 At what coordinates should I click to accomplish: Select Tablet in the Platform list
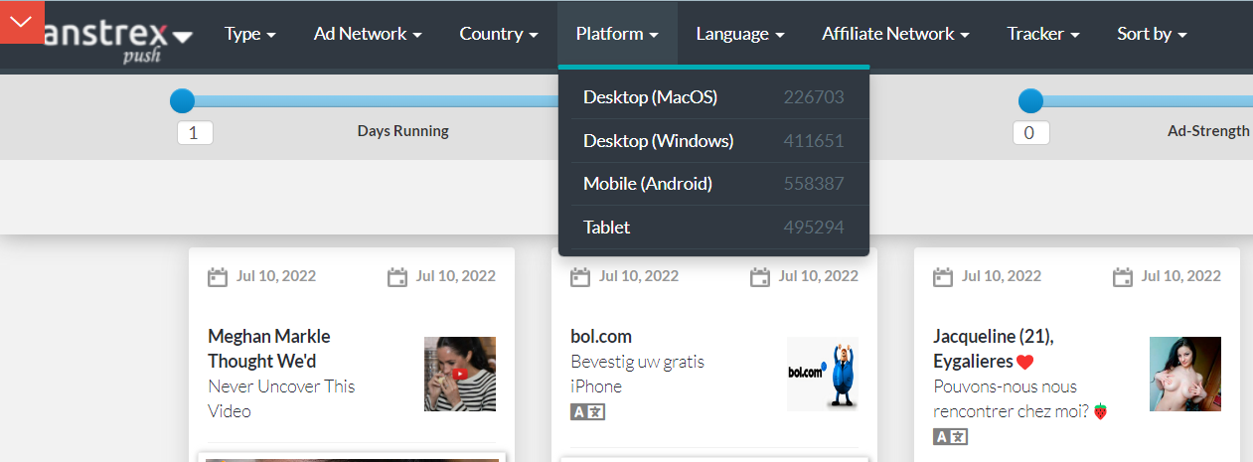[607, 228]
